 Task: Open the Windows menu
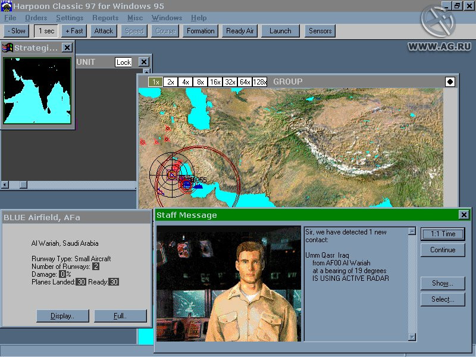coord(167,18)
